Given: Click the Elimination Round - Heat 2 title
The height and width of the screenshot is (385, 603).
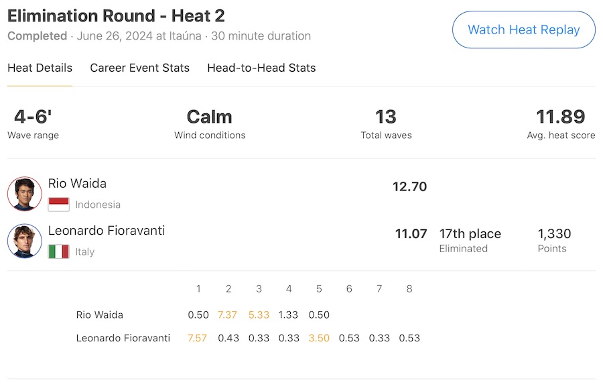Looking at the screenshot, I should coord(116,15).
